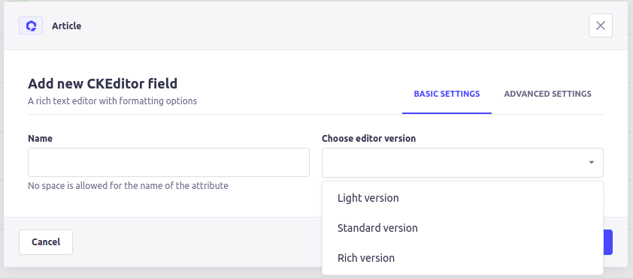This screenshot has width=633, height=279.
Task: Click the Choose editor version label
Action: pyautogui.click(x=368, y=139)
